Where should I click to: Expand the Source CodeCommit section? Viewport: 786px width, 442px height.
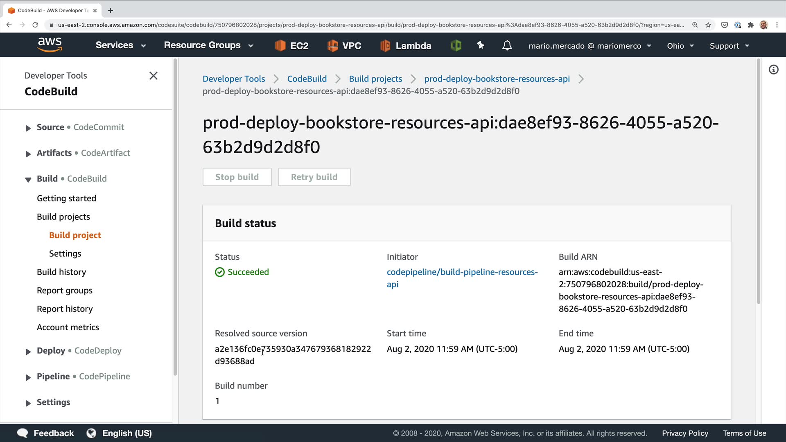pyautogui.click(x=28, y=128)
